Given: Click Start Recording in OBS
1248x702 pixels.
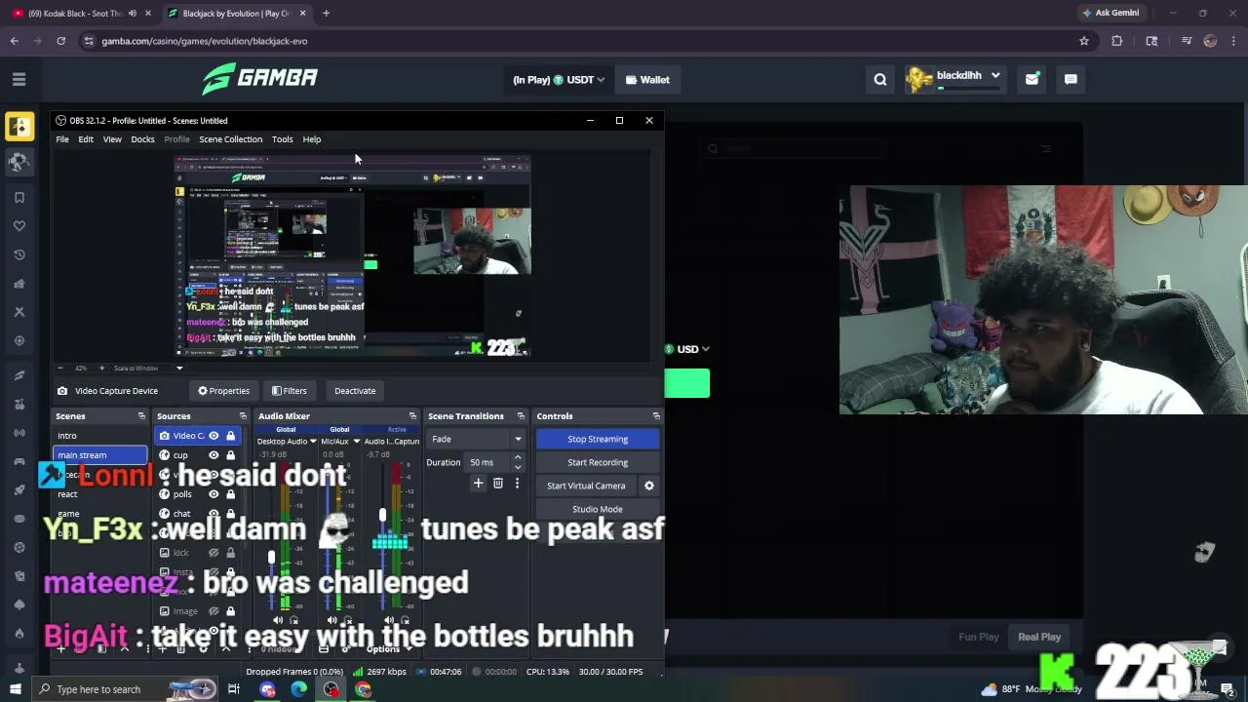Looking at the screenshot, I should (598, 462).
